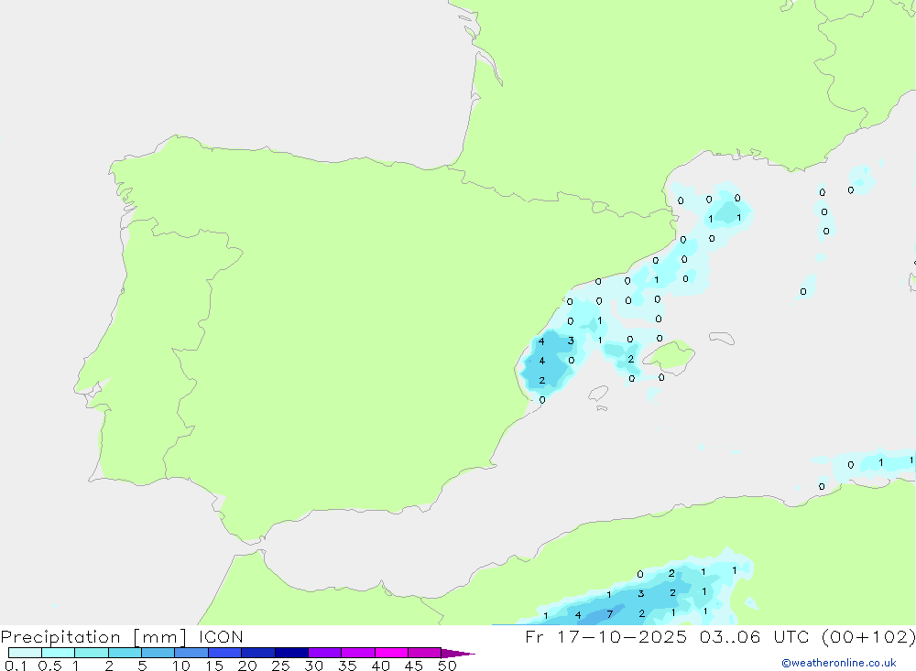Screen dimensions: 916x671
Task: Click the 10–15 mm legend color swatch
Action: point(191,653)
